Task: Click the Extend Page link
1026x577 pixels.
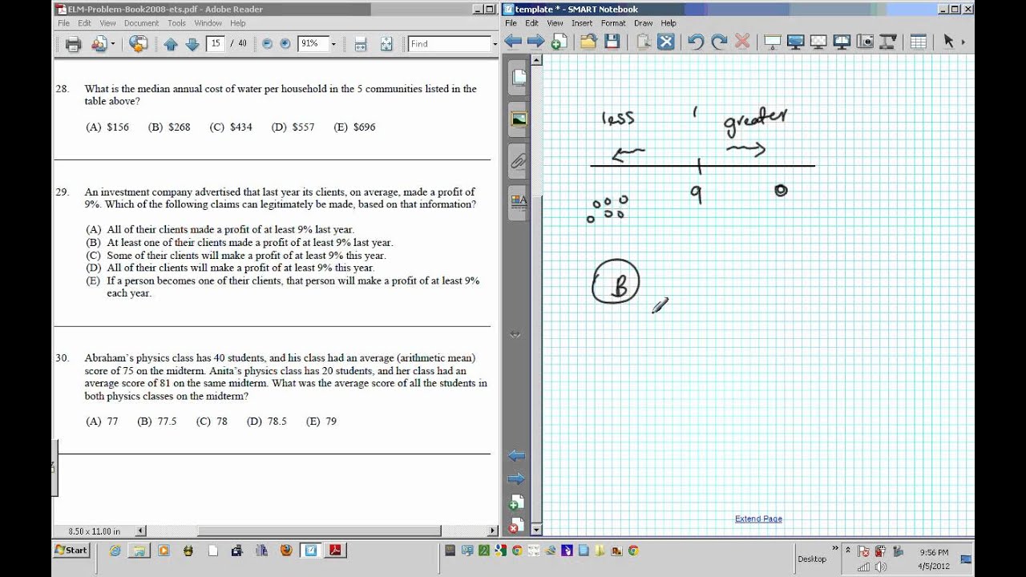Action: [758, 518]
